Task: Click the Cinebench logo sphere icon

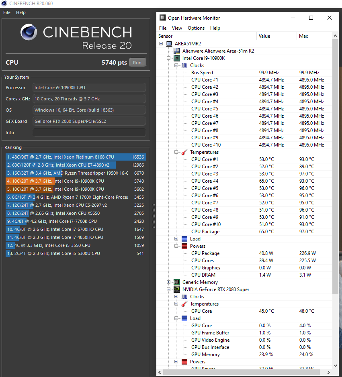Action: coord(29,32)
